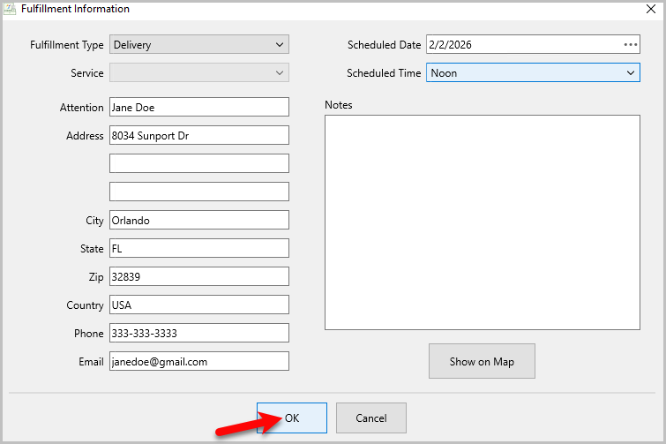Confirm with the OK button
Image resolution: width=666 pixels, height=444 pixels.
[x=292, y=418]
